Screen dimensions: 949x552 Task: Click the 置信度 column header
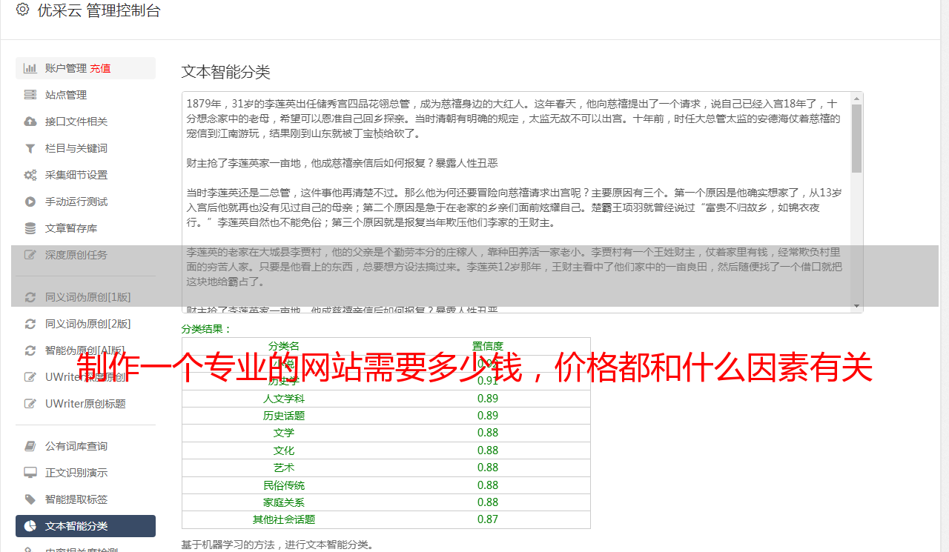pos(488,346)
